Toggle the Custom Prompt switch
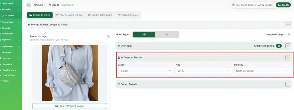Viewport: 294px width, 110px height. tap(290, 34)
